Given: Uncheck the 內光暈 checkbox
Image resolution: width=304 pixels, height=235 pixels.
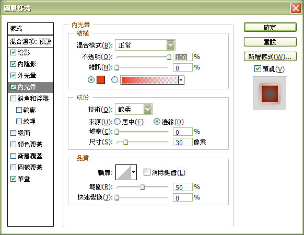Looking at the screenshot, I should click(x=13, y=87).
